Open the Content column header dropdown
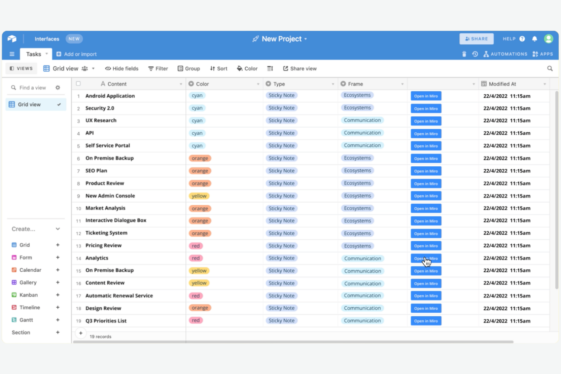The width and height of the screenshot is (561, 374). tap(180, 83)
